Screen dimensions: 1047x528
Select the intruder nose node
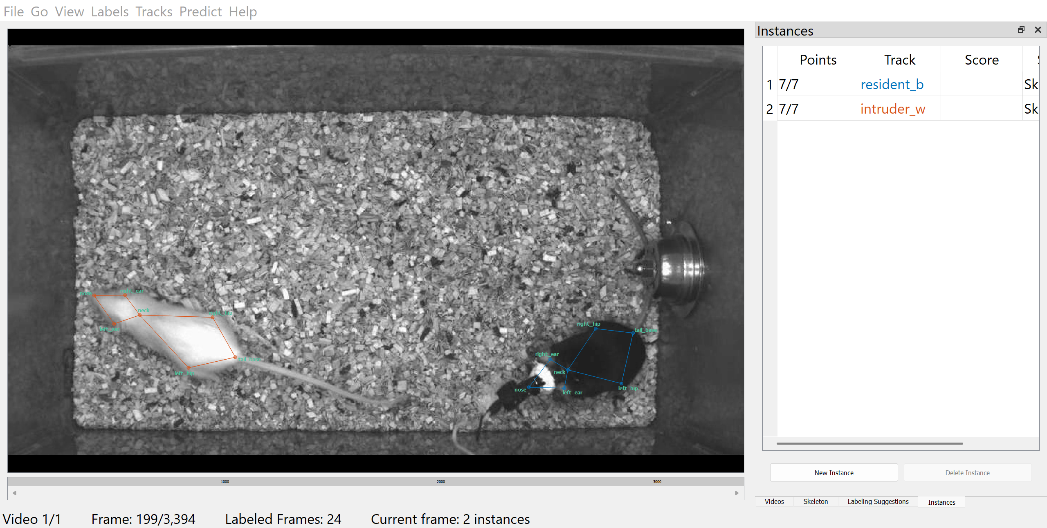94,295
